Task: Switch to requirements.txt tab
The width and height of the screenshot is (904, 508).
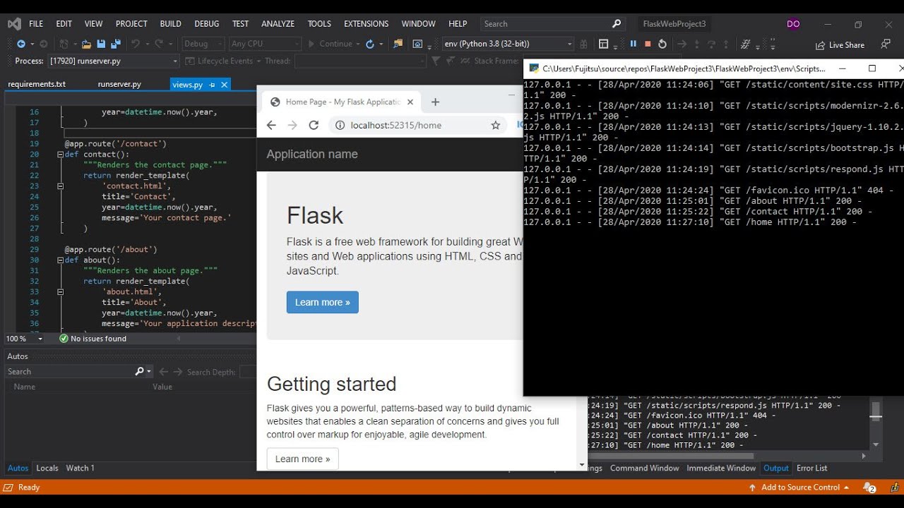Action: point(37,84)
